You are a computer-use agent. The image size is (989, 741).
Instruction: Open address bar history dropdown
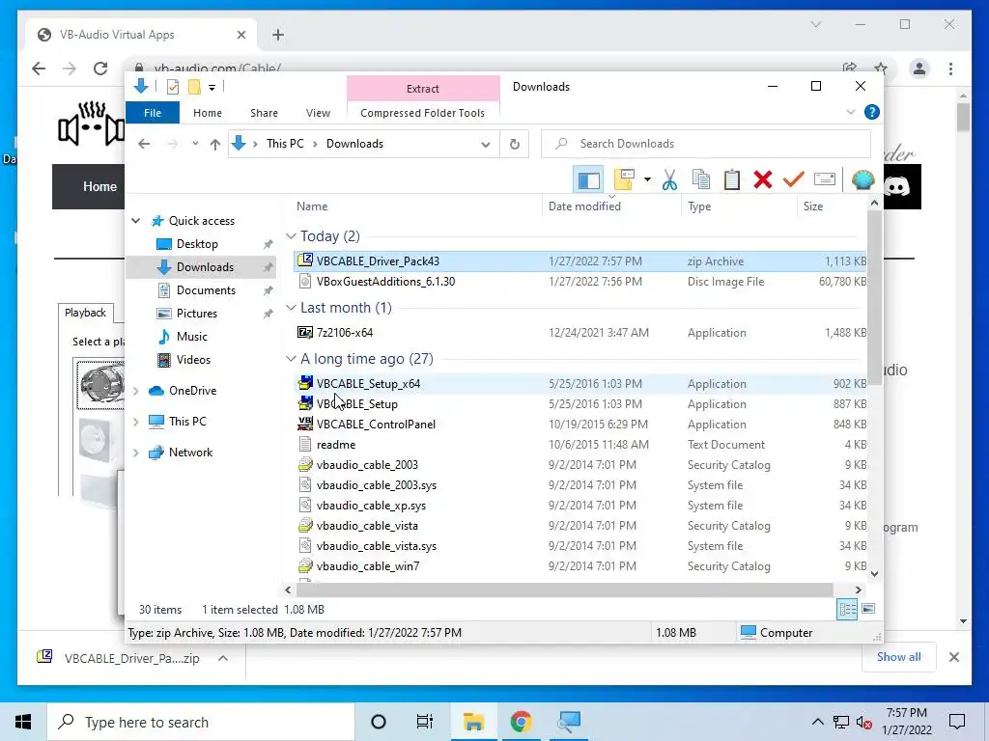coord(485,145)
